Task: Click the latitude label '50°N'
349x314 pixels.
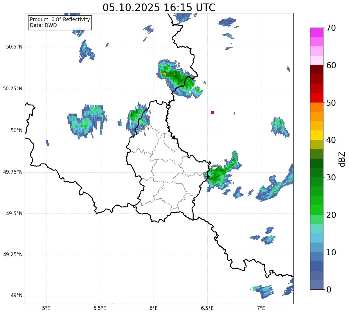Action: tap(17, 130)
